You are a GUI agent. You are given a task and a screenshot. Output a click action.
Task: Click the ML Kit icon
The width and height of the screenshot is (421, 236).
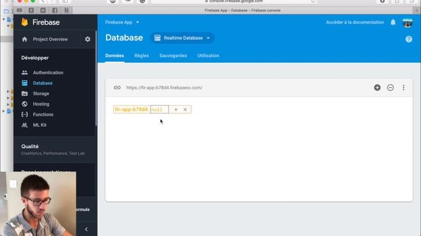point(25,125)
